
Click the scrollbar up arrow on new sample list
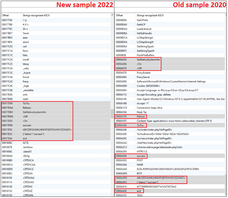[x=112, y=15]
